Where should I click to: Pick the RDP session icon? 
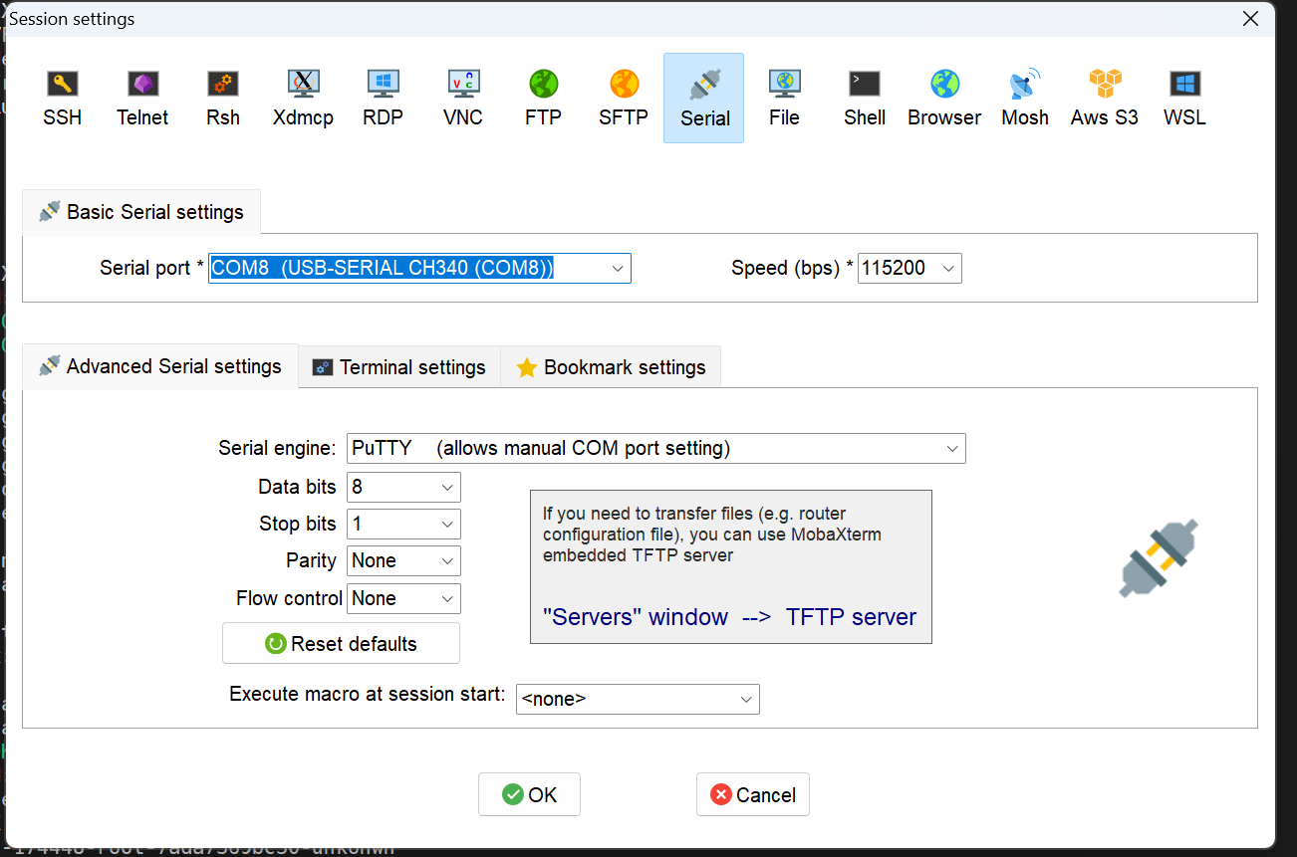(x=383, y=98)
